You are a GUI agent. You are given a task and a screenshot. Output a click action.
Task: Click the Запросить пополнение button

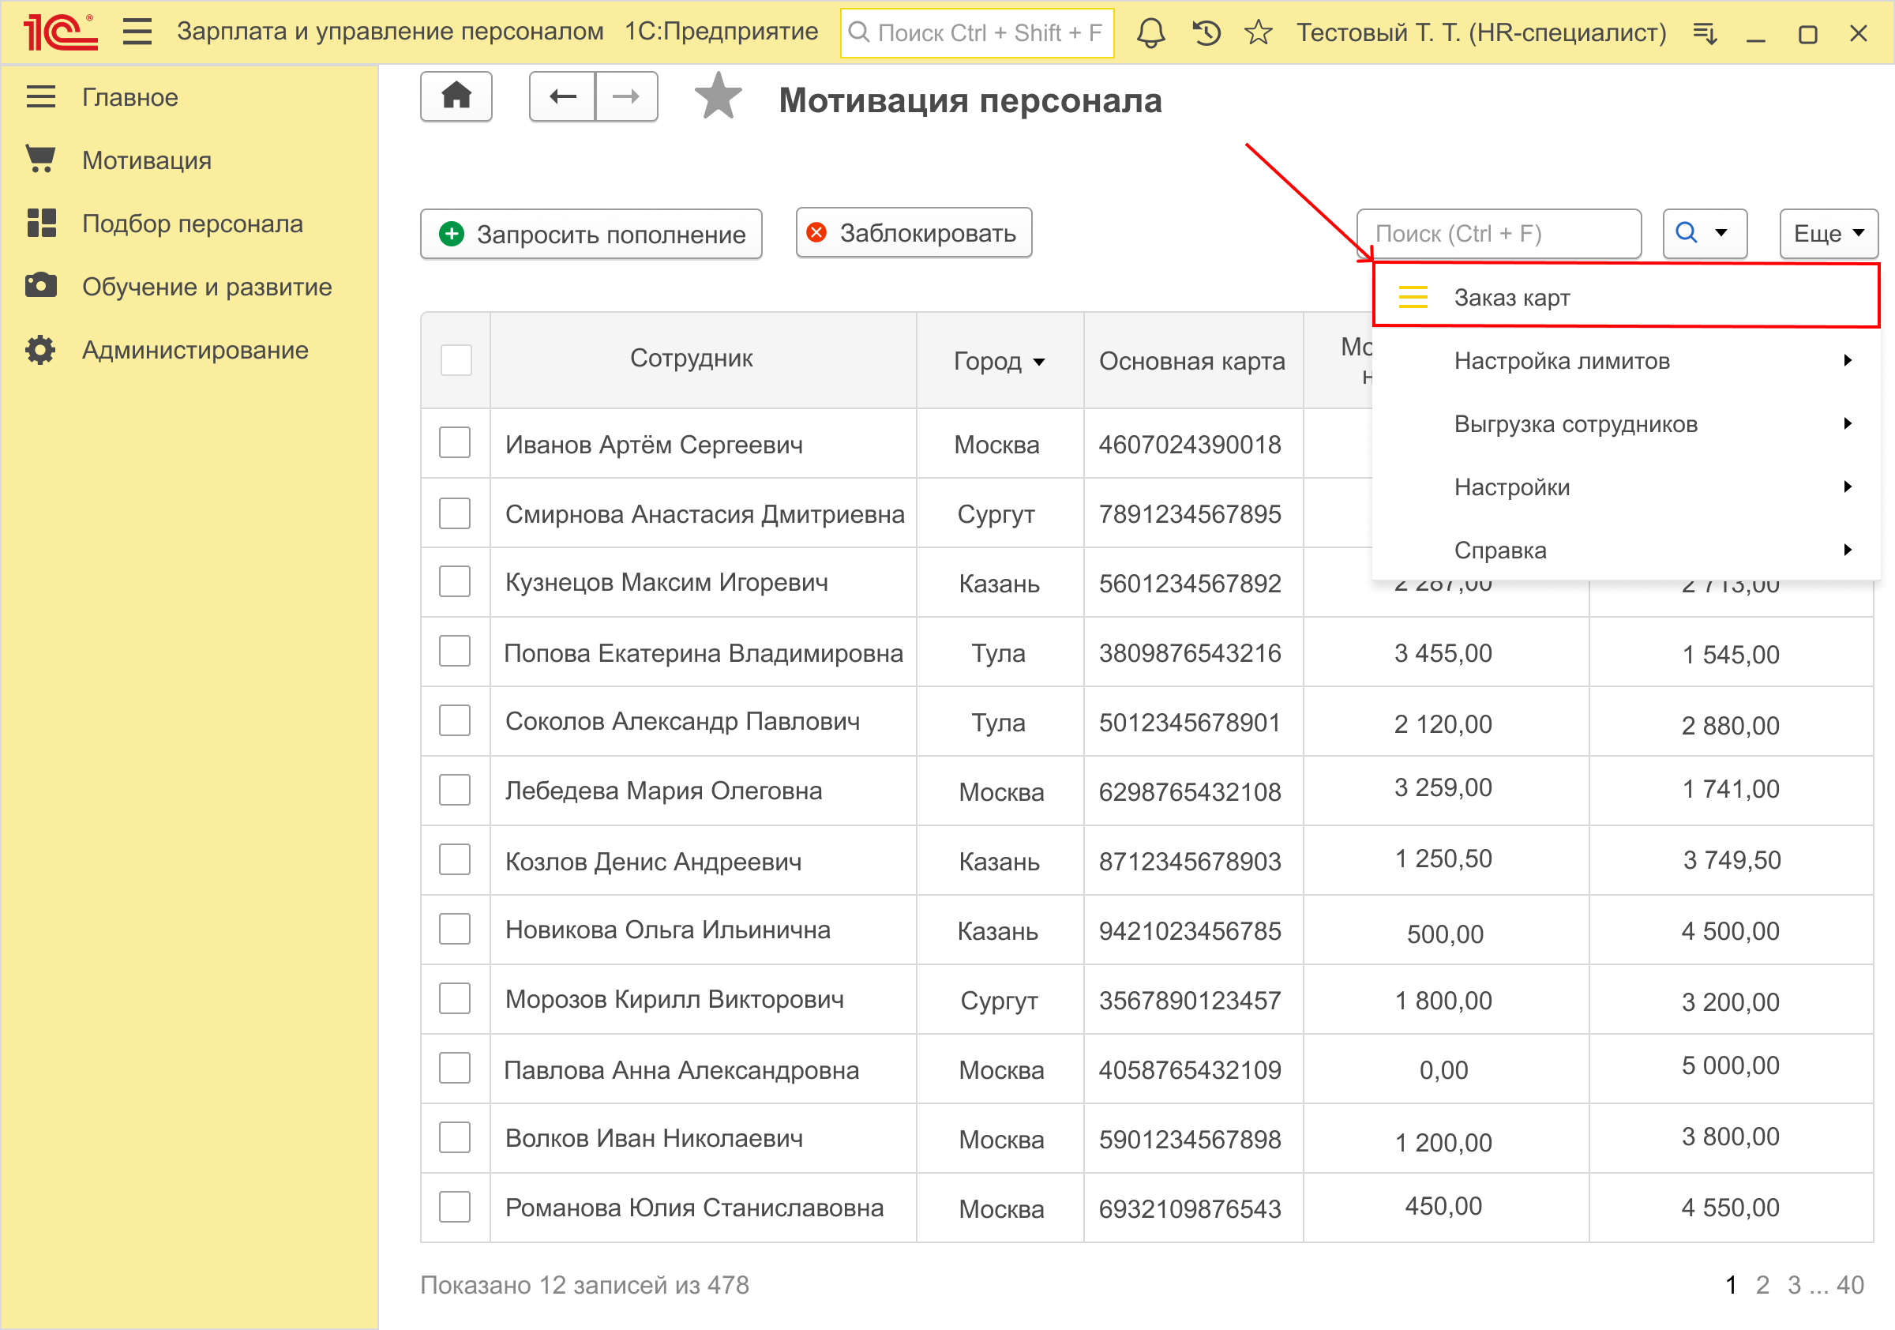[x=591, y=235]
